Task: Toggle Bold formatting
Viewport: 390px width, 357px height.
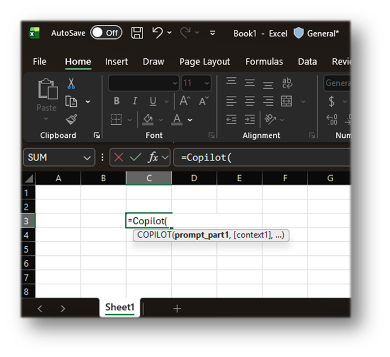Action: point(116,101)
